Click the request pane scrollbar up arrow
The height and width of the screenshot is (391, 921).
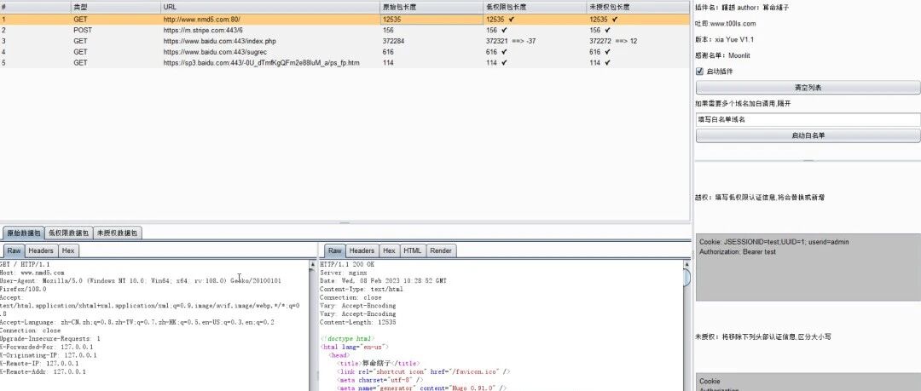click(x=312, y=265)
